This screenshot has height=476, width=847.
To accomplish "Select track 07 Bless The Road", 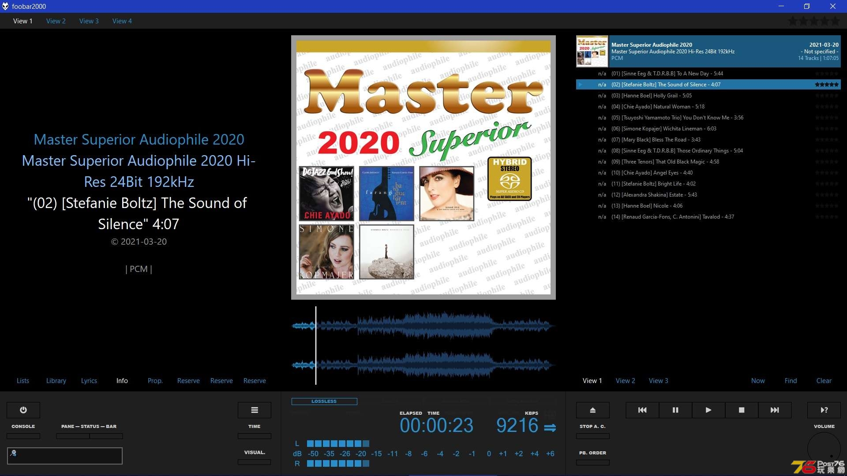I will pos(708,140).
